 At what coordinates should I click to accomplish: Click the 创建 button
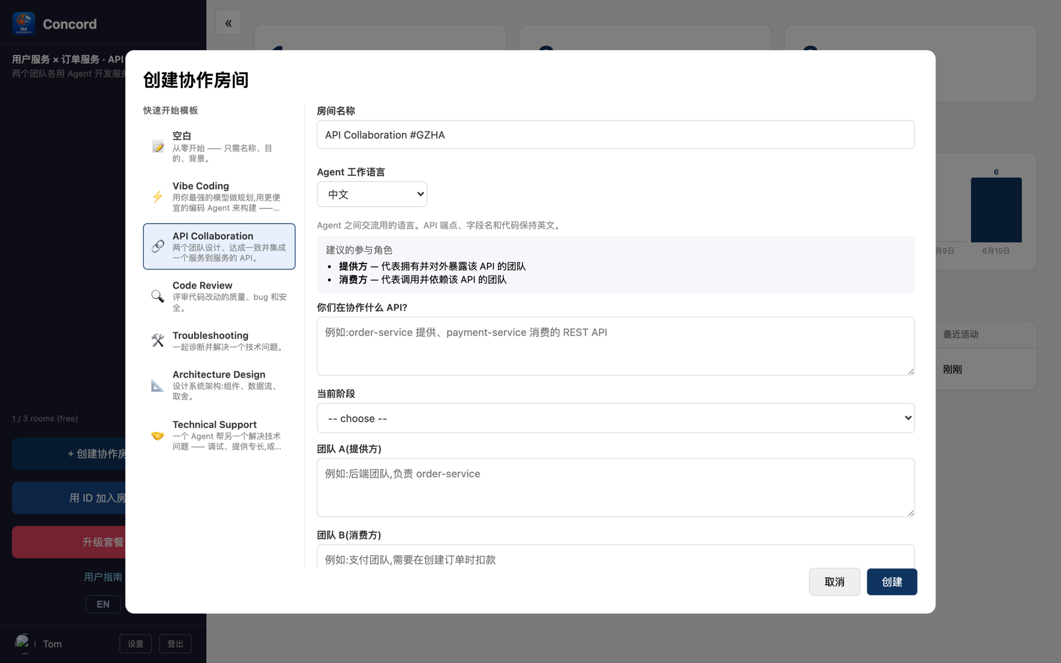pyautogui.click(x=892, y=582)
